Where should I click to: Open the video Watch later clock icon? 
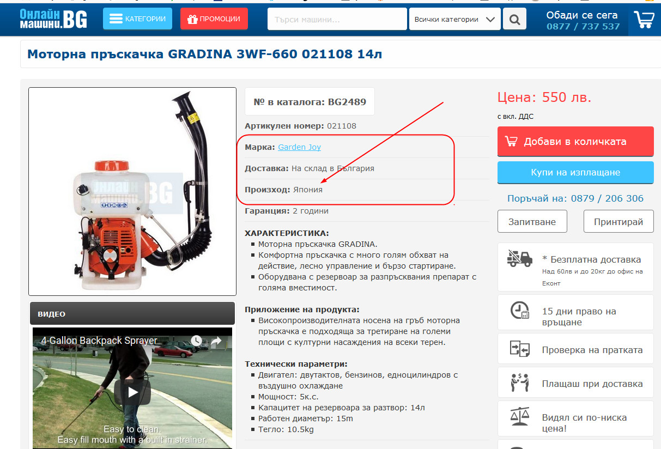196,342
